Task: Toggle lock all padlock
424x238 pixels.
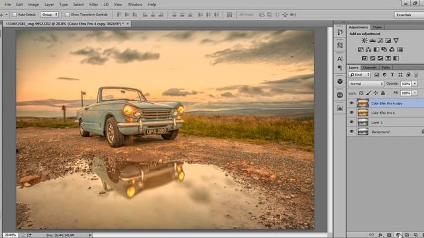Action: pos(383,93)
